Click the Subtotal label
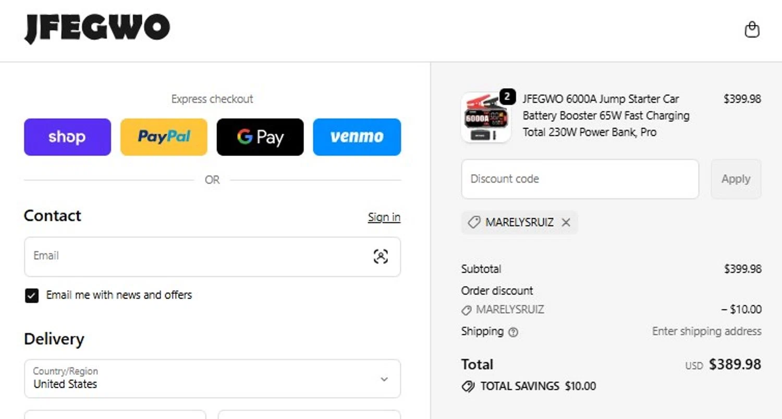 (481, 269)
